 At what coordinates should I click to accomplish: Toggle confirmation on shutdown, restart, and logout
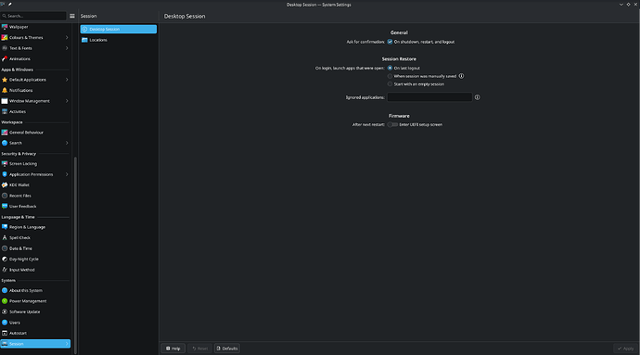(390, 42)
